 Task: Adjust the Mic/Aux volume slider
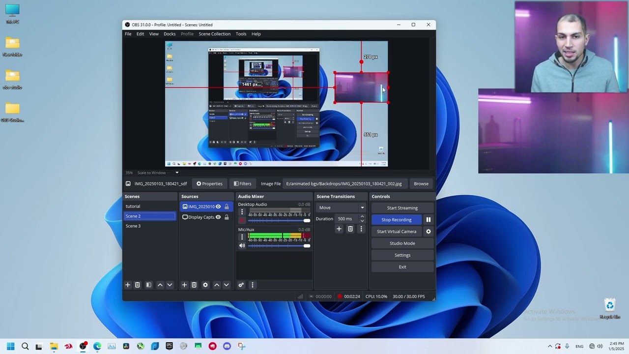point(306,245)
